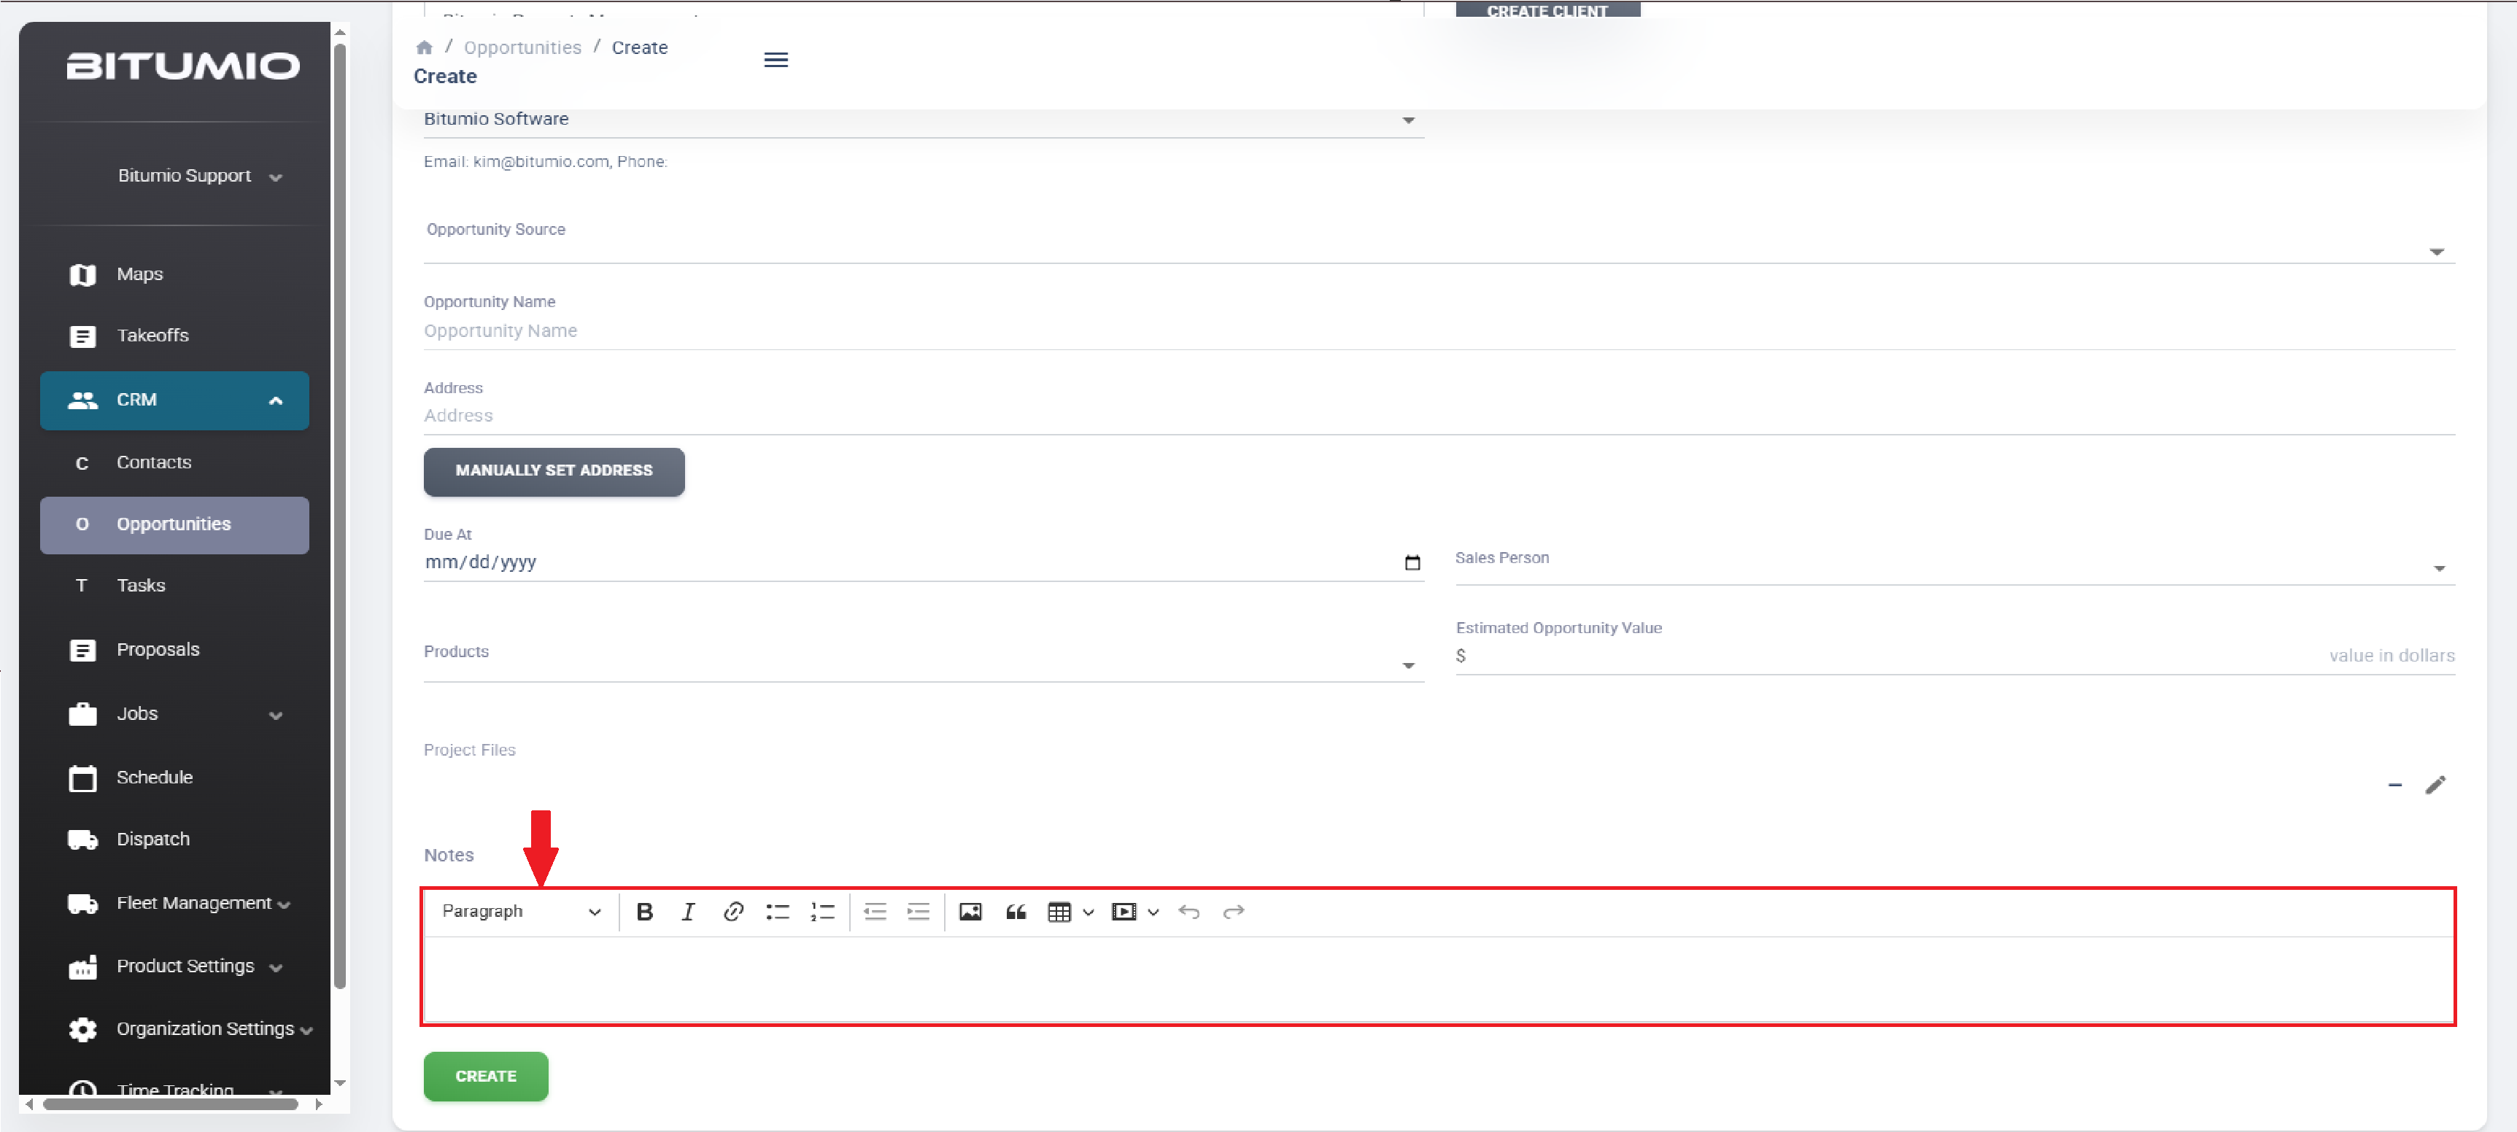This screenshot has height=1132, width=2517.
Task: Expand the Fleet Management submenu chevron
Action: pos(285,905)
